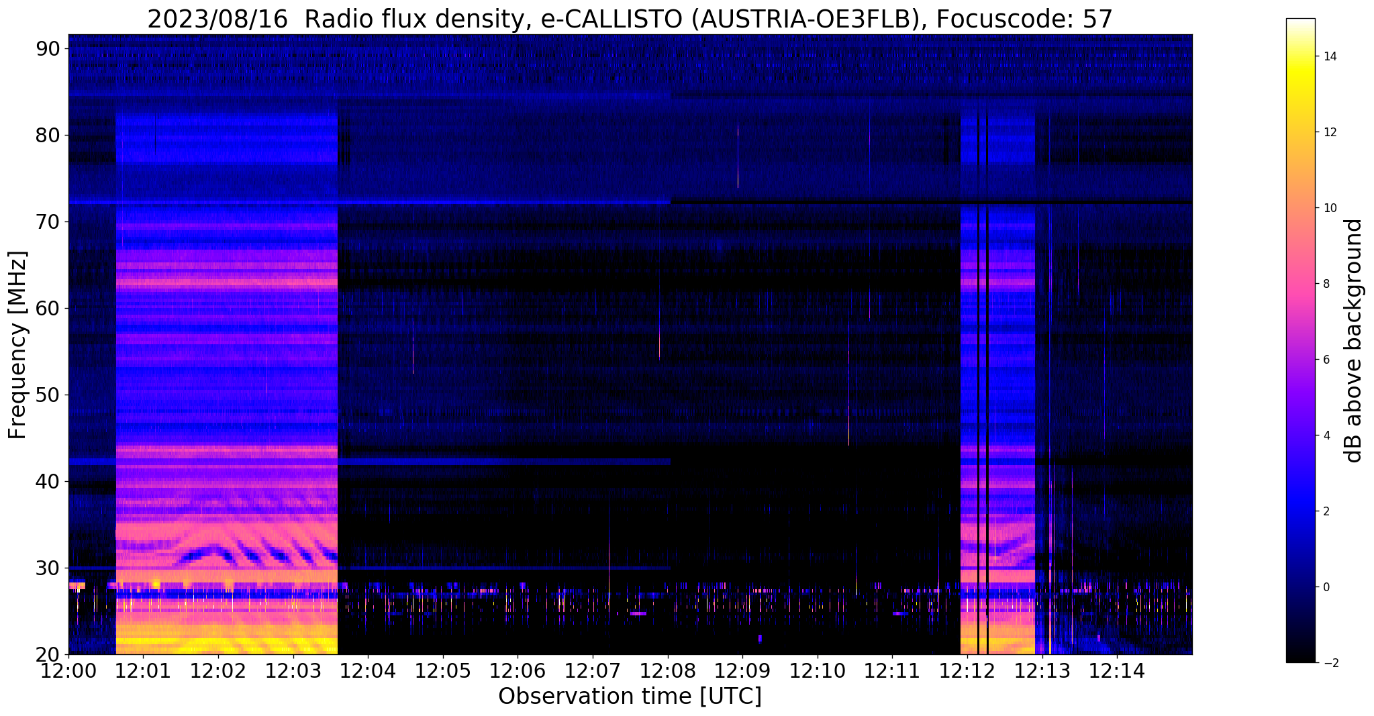Click the colorbar tick label 4
This screenshot has height=716, width=1374.
pyautogui.click(x=1326, y=436)
